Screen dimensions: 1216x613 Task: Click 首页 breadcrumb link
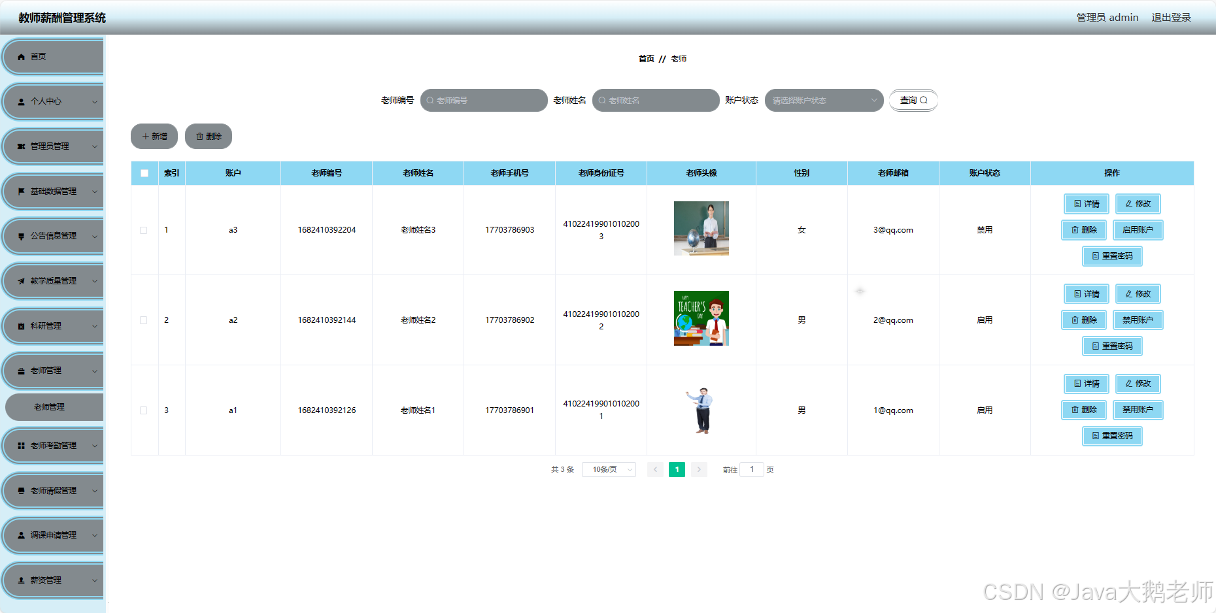[x=646, y=59]
